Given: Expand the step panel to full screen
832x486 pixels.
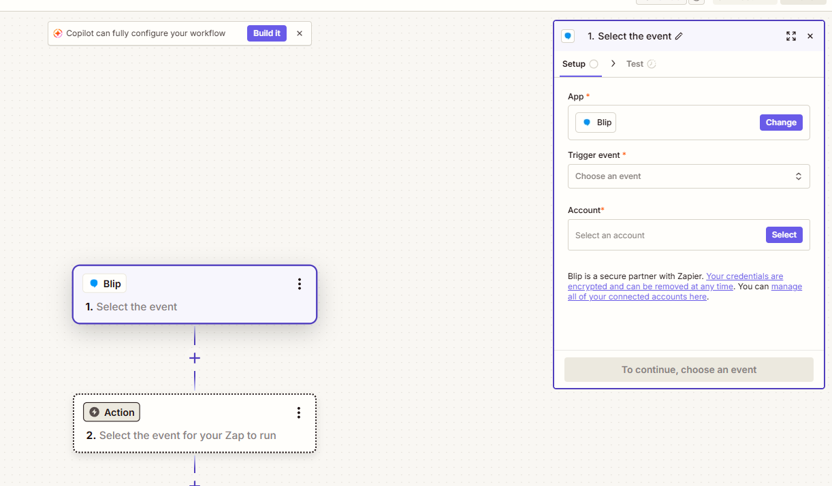Looking at the screenshot, I should click(x=791, y=36).
